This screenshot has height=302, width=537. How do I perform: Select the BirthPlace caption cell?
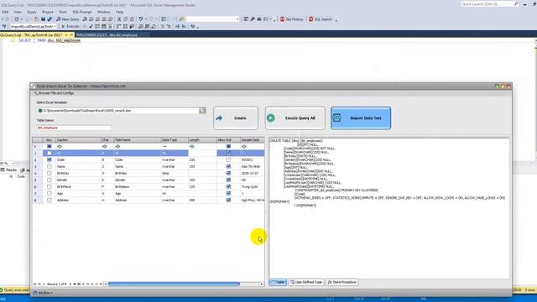78,186
